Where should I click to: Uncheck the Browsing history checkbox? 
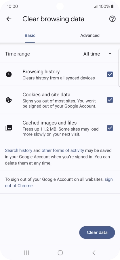(110, 74)
